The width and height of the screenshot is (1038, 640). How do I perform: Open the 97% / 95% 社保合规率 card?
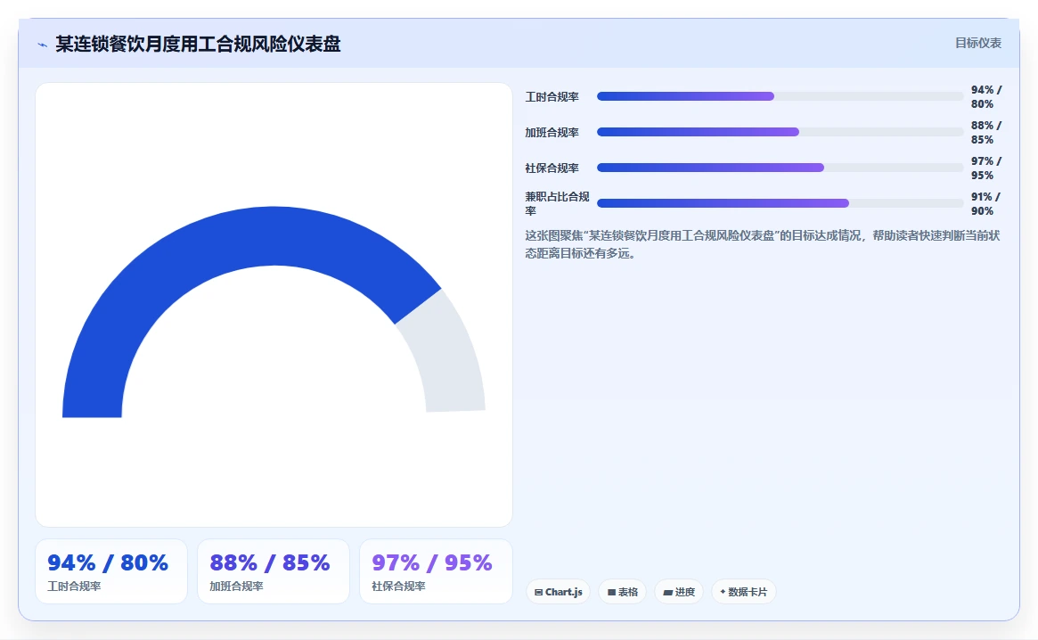pyautogui.click(x=436, y=571)
